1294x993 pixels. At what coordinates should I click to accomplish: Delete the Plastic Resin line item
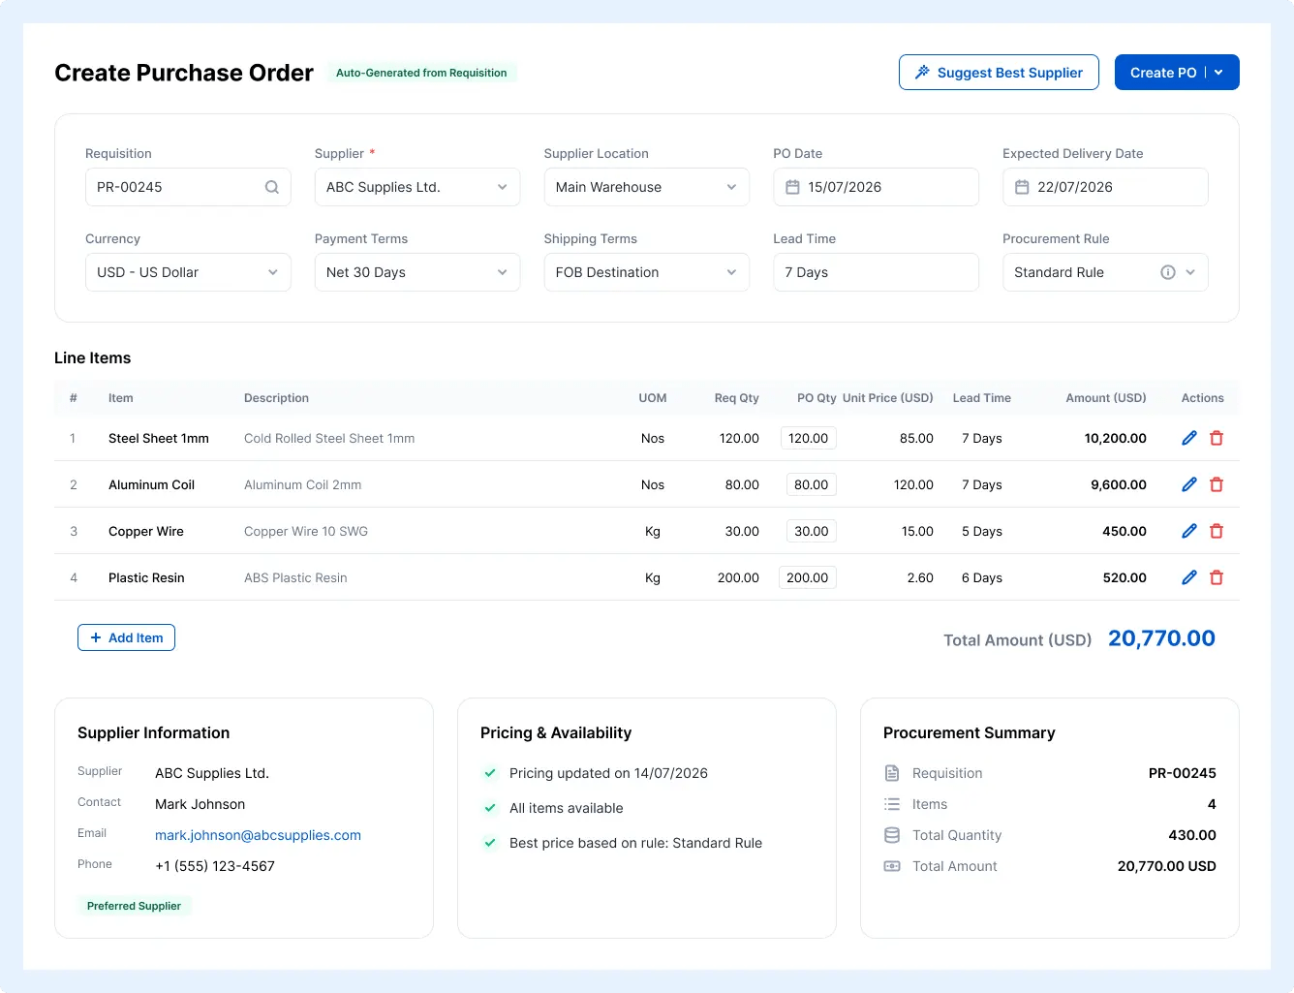pyautogui.click(x=1217, y=577)
